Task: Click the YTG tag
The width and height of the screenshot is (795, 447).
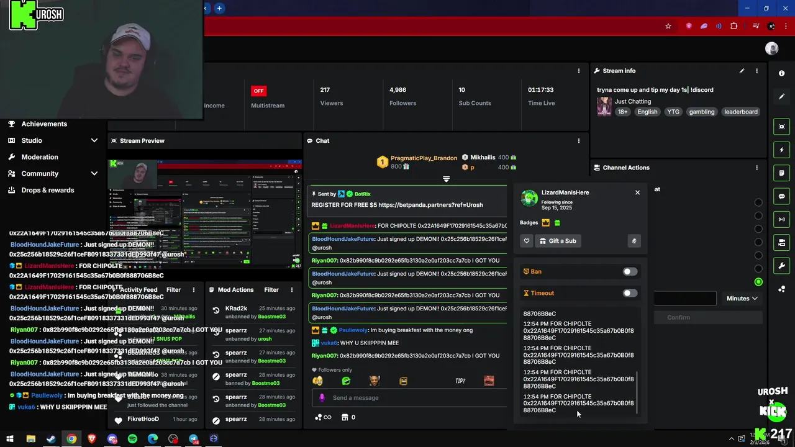Action: tap(673, 112)
